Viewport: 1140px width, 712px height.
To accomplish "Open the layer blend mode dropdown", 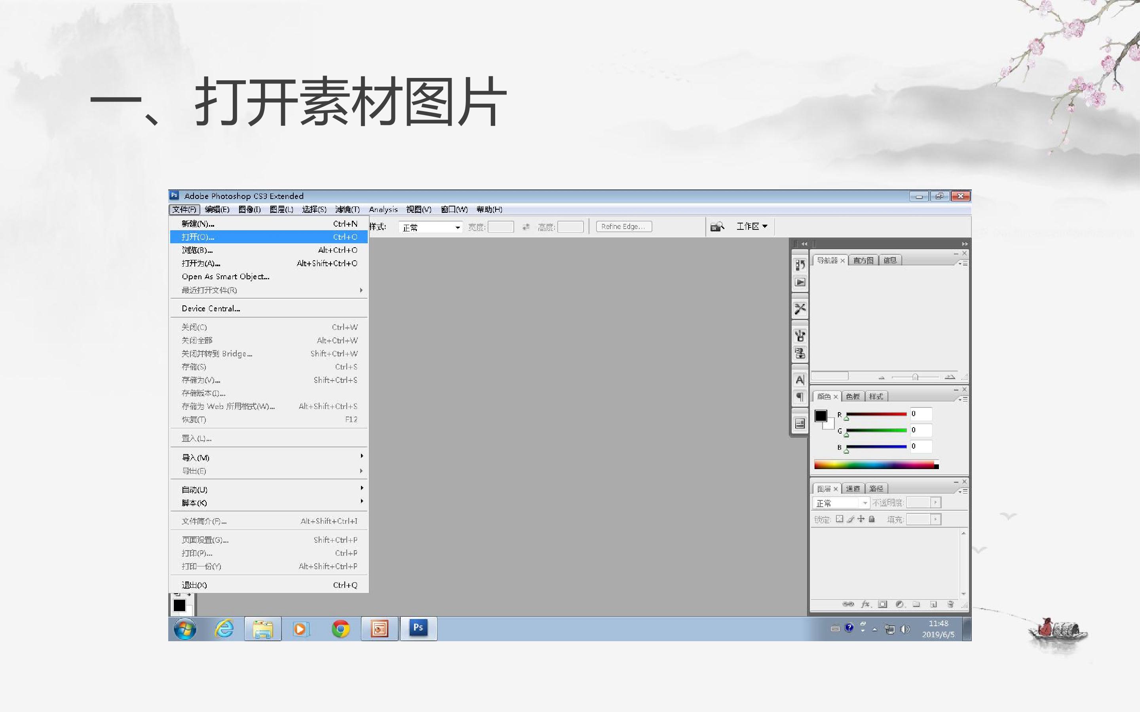I will [x=841, y=503].
